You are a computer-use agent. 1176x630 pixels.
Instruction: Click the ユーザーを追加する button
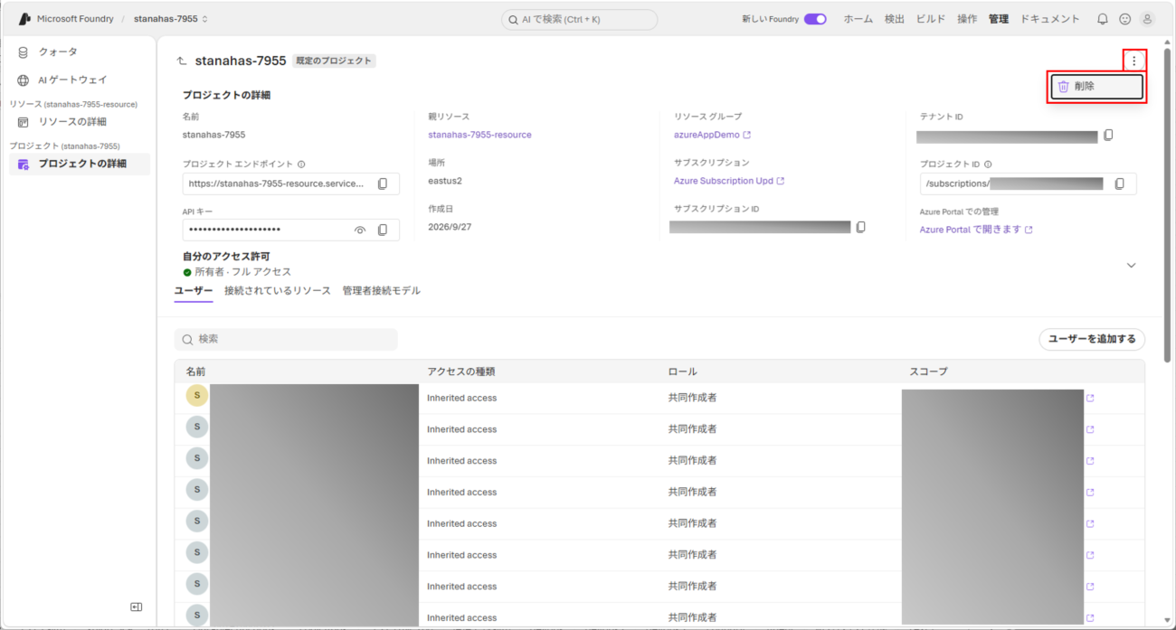pos(1092,339)
